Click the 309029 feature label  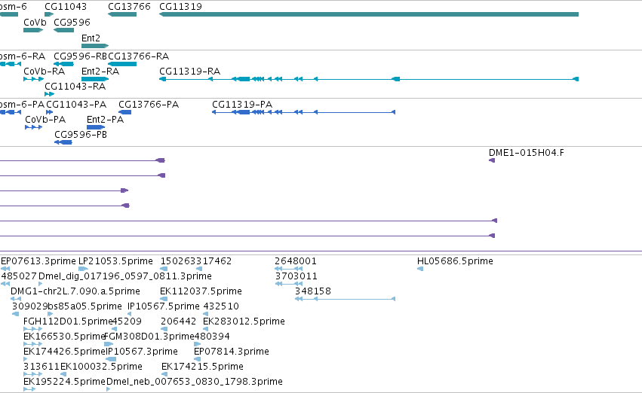point(30,306)
